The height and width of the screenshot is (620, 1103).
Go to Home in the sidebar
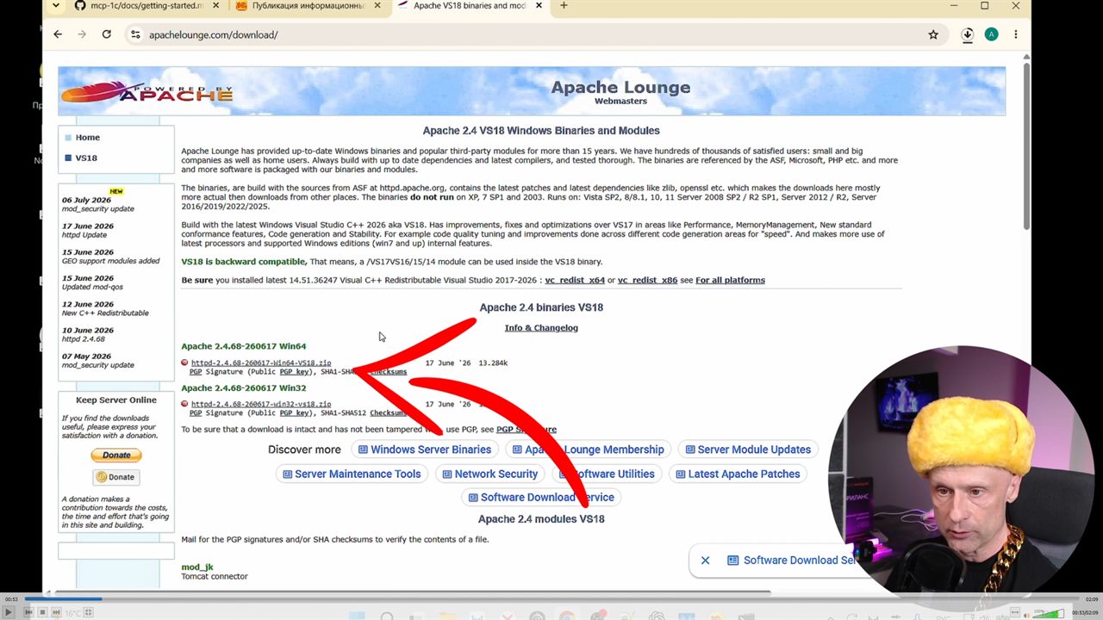87,138
